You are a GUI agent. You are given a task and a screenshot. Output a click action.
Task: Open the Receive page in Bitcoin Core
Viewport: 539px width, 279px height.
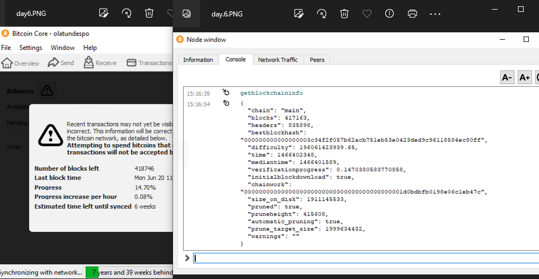100,63
